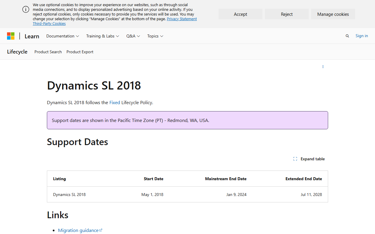Reject optional cookies
This screenshot has width=375, height=234.
pyautogui.click(x=287, y=14)
